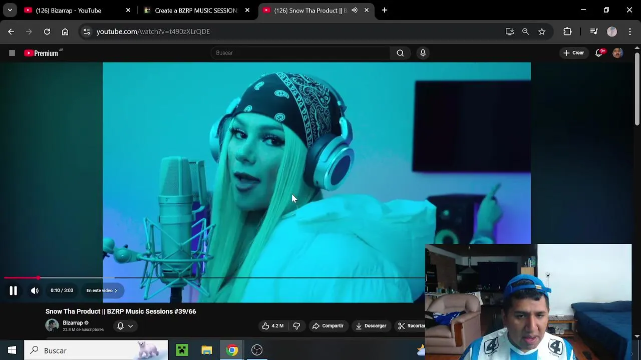641x360 pixels.
Task: Download the video with Descargar
Action: point(371,326)
